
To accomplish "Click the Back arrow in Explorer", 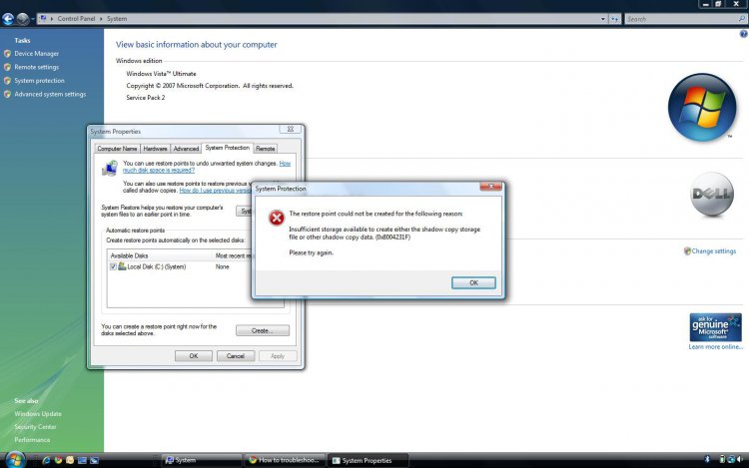I will (8, 19).
